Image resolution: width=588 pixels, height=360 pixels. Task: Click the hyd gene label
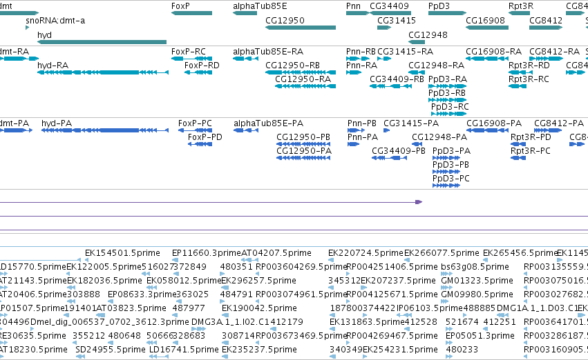[x=45, y=35]
